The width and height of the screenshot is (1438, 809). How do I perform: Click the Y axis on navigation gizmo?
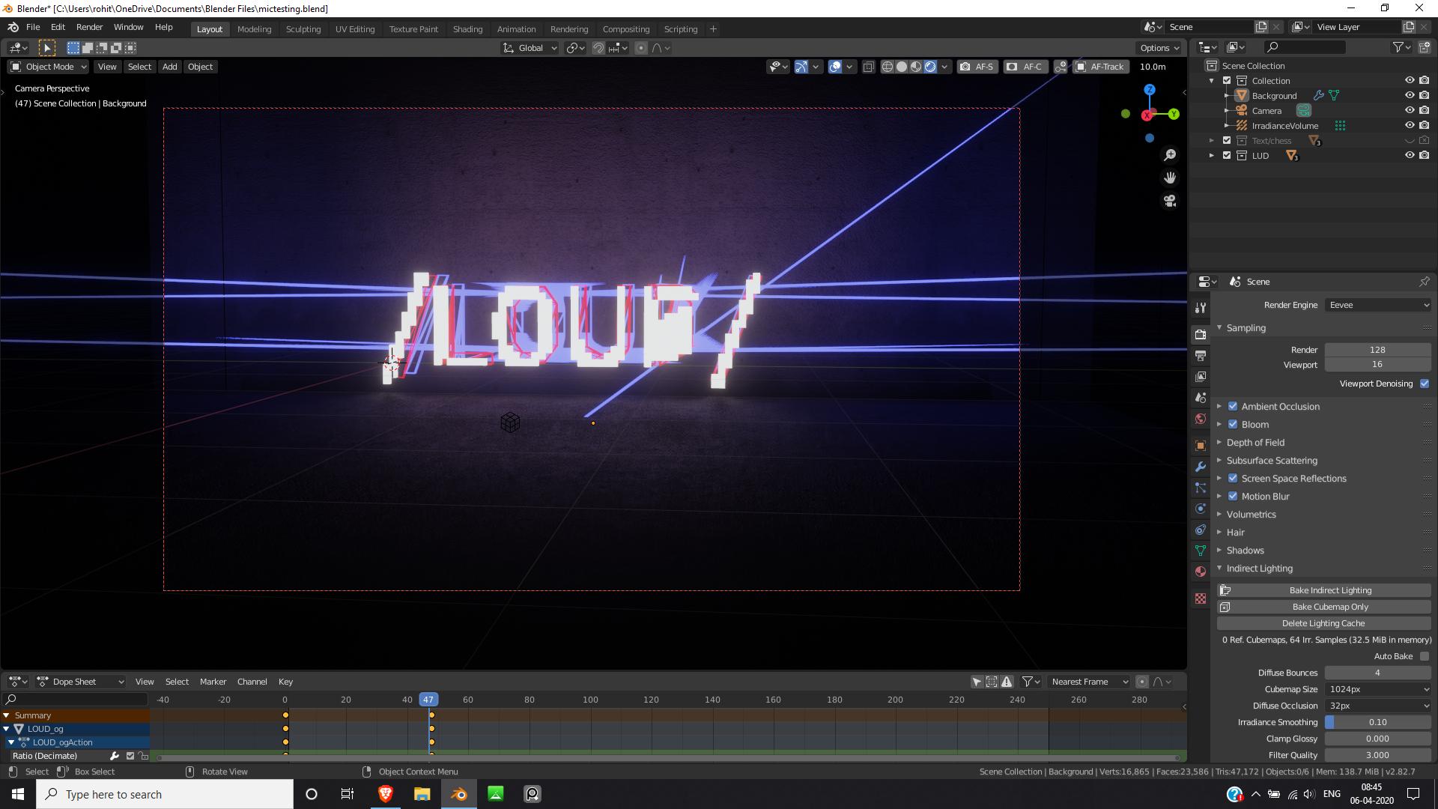[x=1174, y=114]
